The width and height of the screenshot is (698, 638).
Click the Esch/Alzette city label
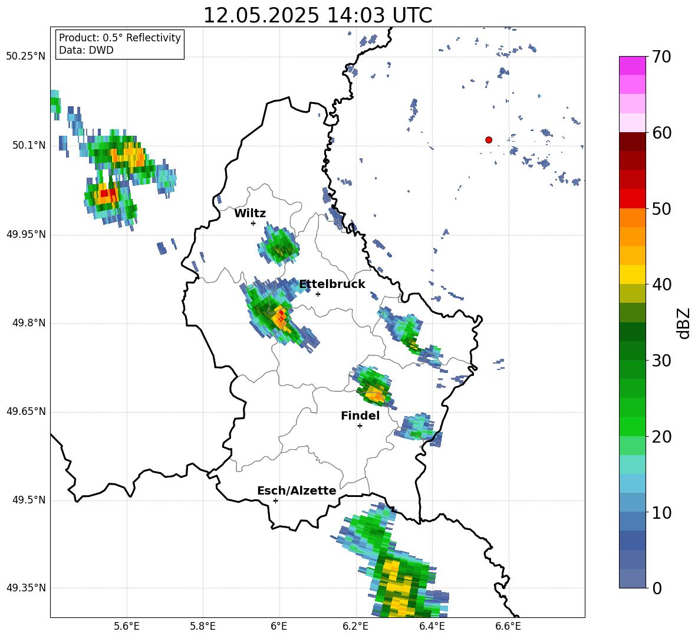point(297,491)
